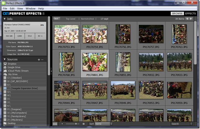Open the Desktop folder source

click(25, 123)
